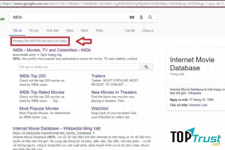Click the www.imdb.com/ green URL text

tap(24, 55)
